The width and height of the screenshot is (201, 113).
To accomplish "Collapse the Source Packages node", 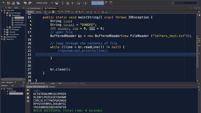I will click(x=4, y=13).
